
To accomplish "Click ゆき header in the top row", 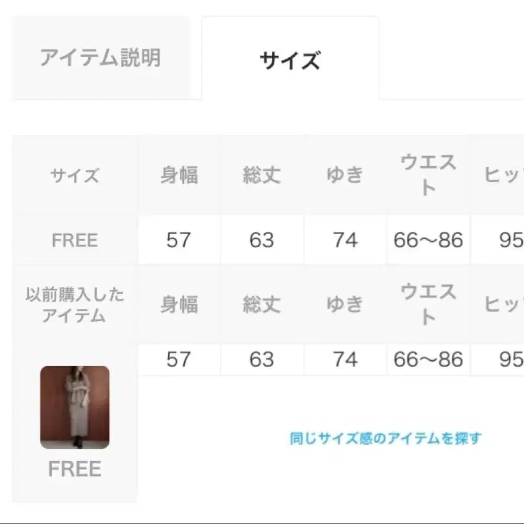I will 345,176.
